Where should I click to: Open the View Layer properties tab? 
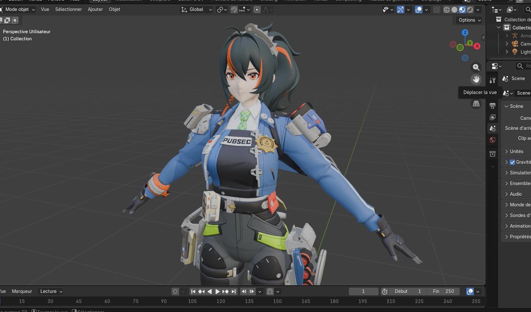coord(493,117)
